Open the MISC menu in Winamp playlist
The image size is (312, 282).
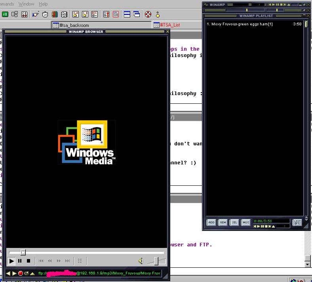tap(246, 222)
